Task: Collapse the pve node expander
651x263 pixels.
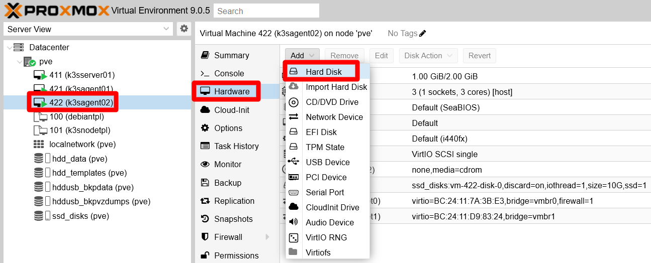Action: pos(19,62)
